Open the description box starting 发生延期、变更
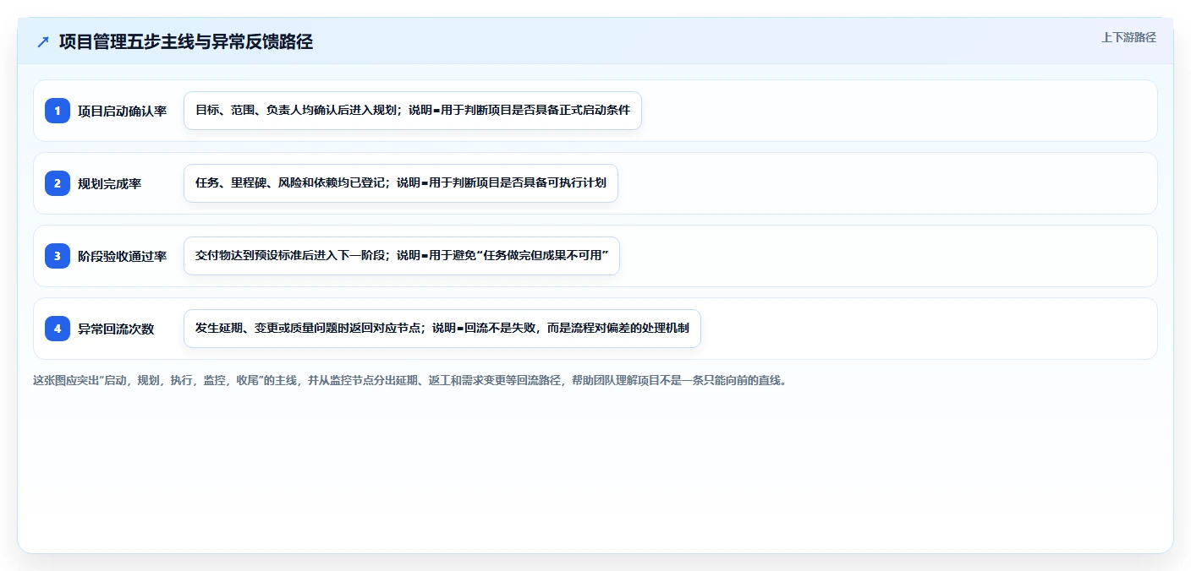Viewport: 1191px width, 571px height. [442, 329]
